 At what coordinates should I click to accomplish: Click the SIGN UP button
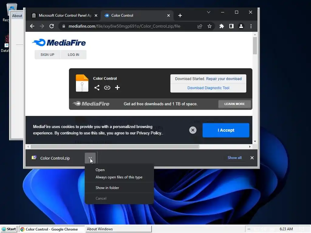click(x=47, y=55)
